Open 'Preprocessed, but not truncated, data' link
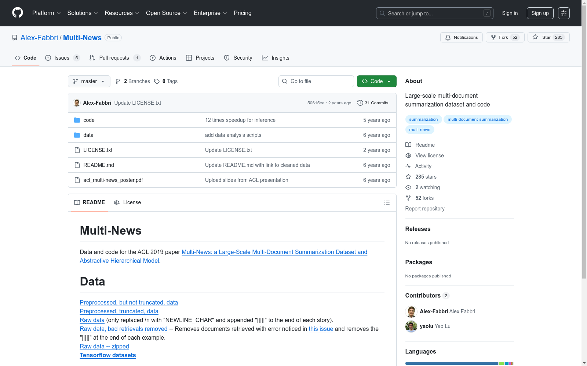This screenshot has height=366, width=587. point(129,302)
